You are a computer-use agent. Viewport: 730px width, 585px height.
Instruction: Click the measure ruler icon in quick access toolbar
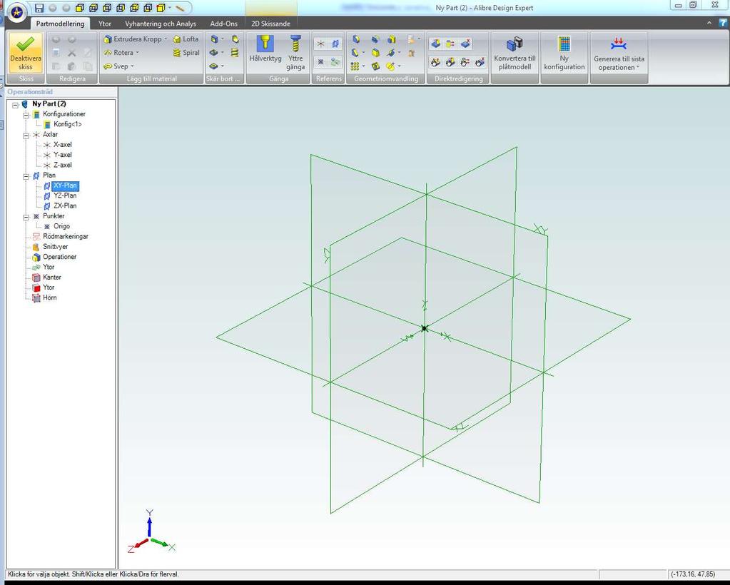click(180, 9)
